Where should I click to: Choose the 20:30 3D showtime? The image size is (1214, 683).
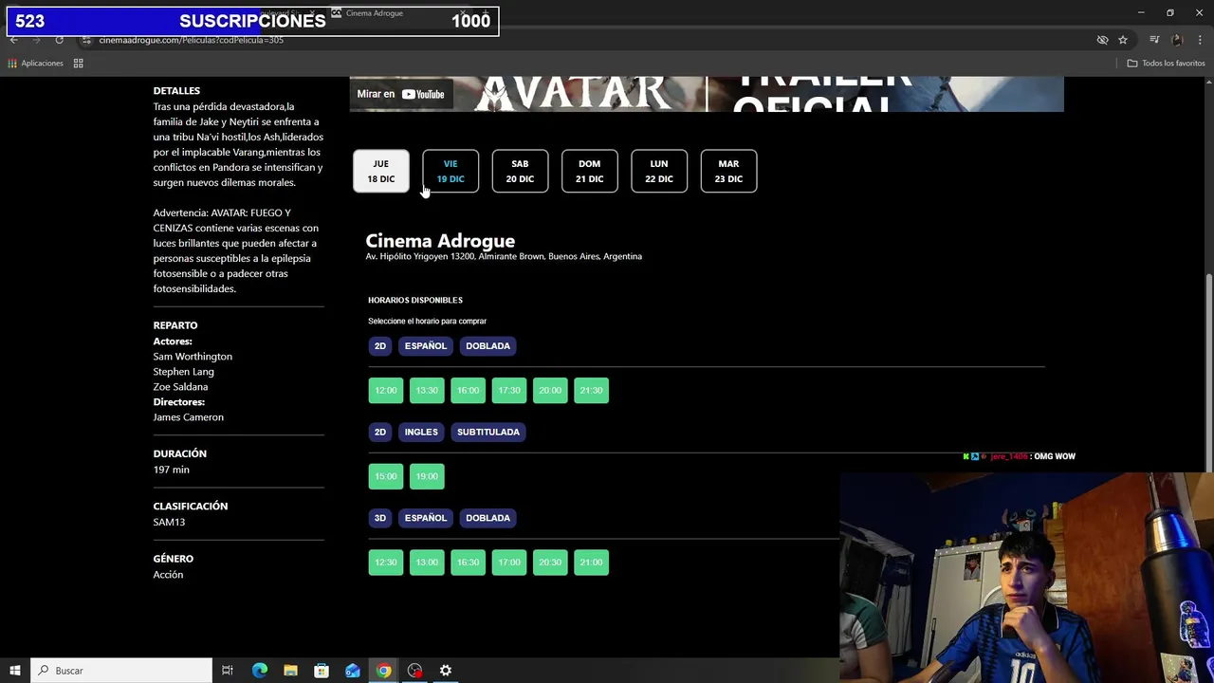click(550, 563)
